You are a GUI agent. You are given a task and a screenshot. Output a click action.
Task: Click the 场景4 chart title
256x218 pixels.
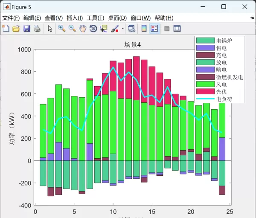click(132, 45)
